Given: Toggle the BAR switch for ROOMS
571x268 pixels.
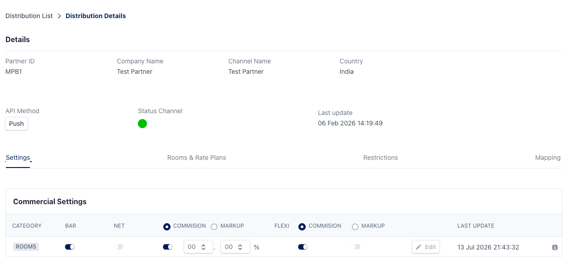Looking at the screenshot, I should 69,247.
